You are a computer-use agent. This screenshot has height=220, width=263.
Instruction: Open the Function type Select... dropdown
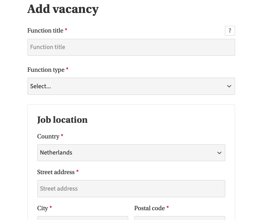(x=126, y=86)
